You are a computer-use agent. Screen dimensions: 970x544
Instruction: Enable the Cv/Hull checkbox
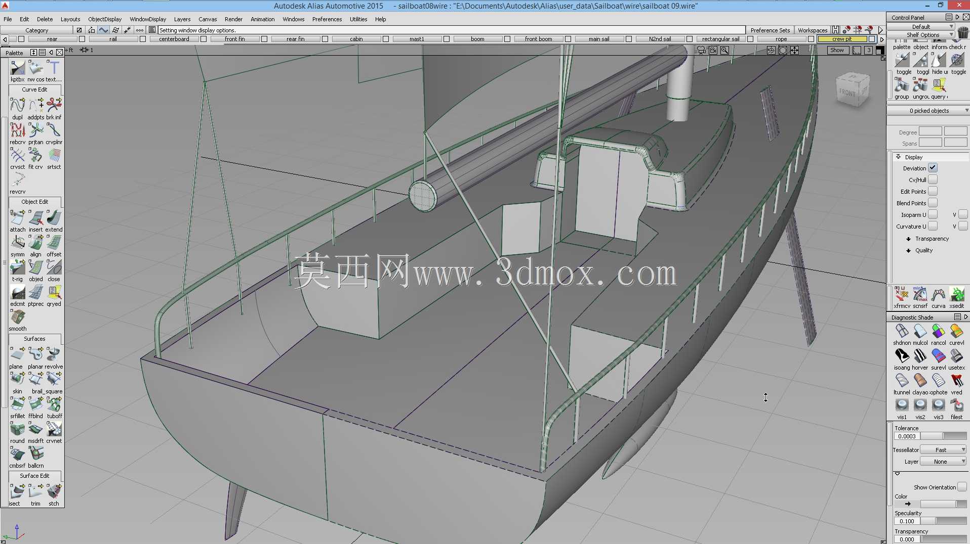click(x=933, y=179)
